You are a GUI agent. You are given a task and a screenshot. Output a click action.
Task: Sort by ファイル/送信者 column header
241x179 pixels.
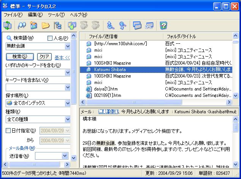coord(124,36)
